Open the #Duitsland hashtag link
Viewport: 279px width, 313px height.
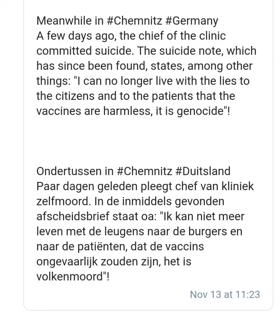coord(203,171)
